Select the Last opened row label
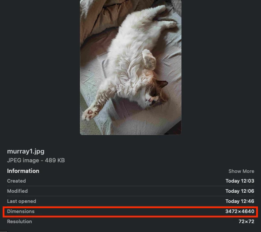Image resolution: width=261 pixels, height=232 pixels. (x=22, y=201)
